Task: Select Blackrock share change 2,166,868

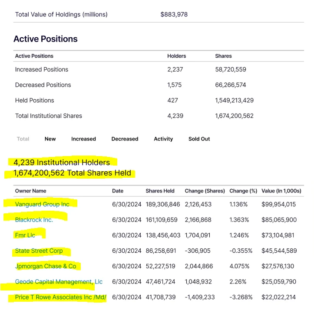Action: point(198,220)
